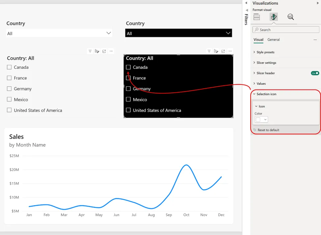Check Canada in the left slicer
The width and height of the screenshot is (321, 235).
(9, 67)
